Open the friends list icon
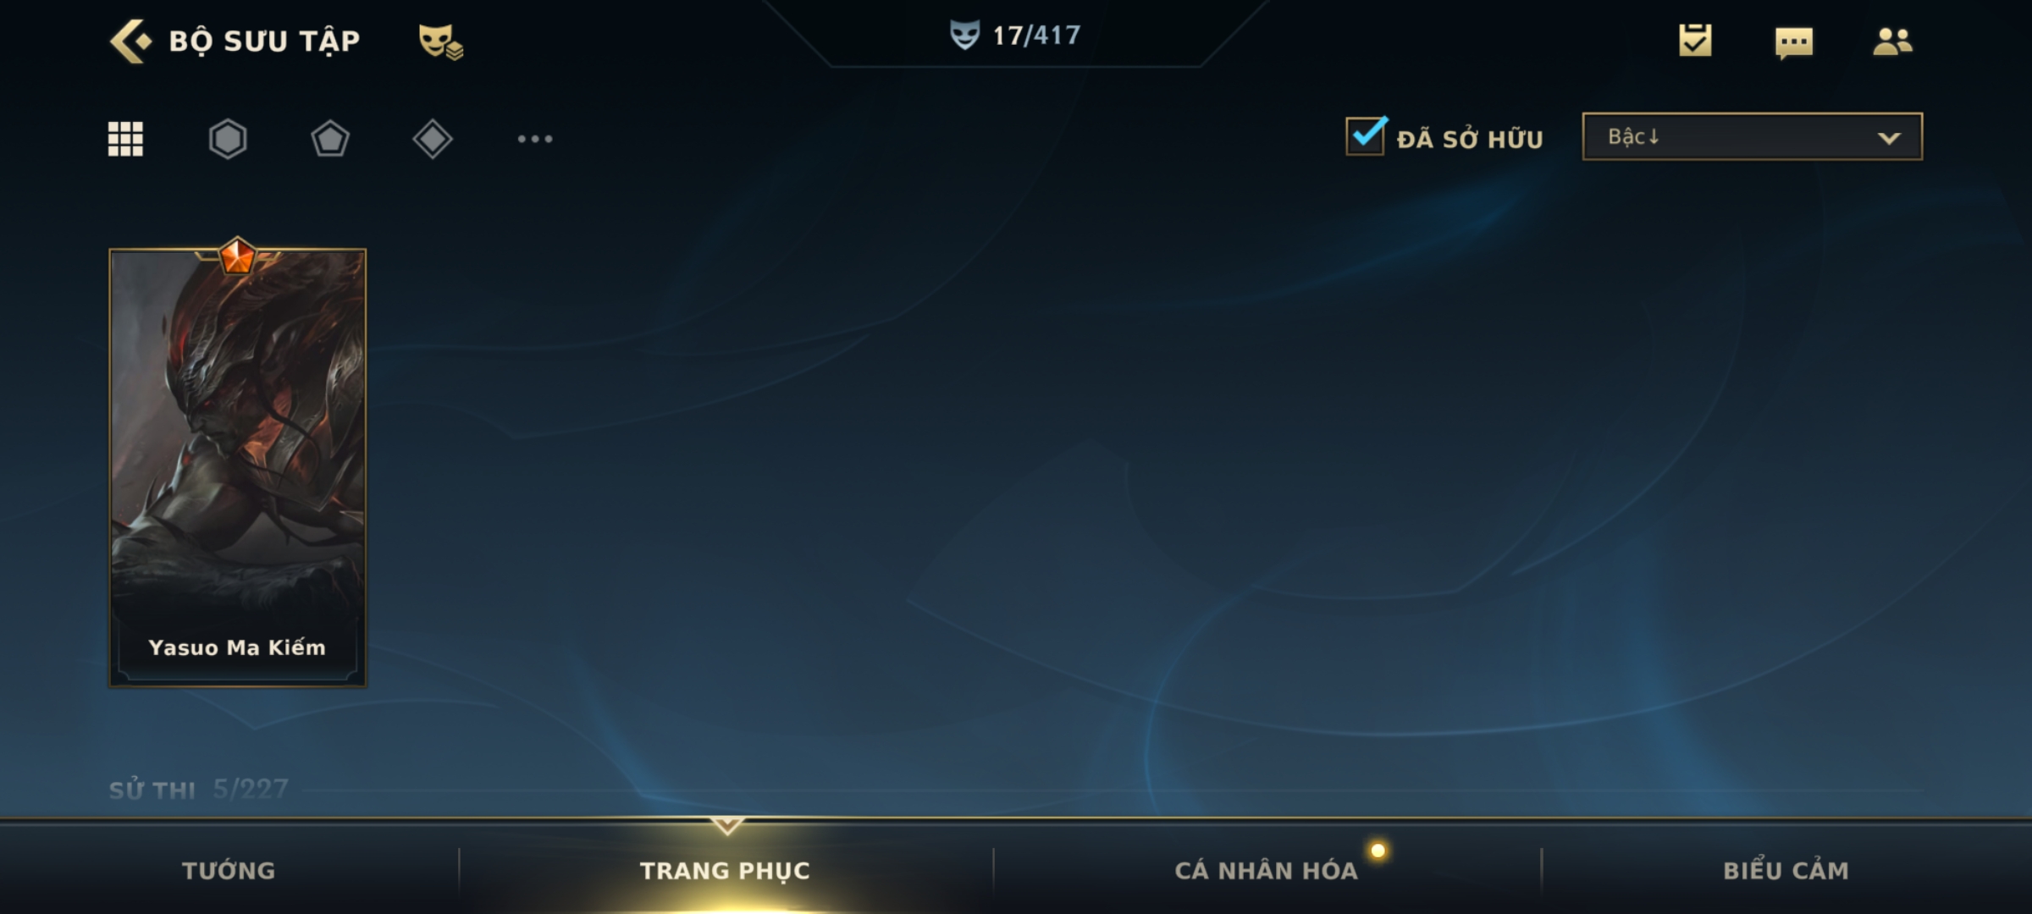Image resolution: width=2032 pixels, height=914 pixels. coord(1892,41)
